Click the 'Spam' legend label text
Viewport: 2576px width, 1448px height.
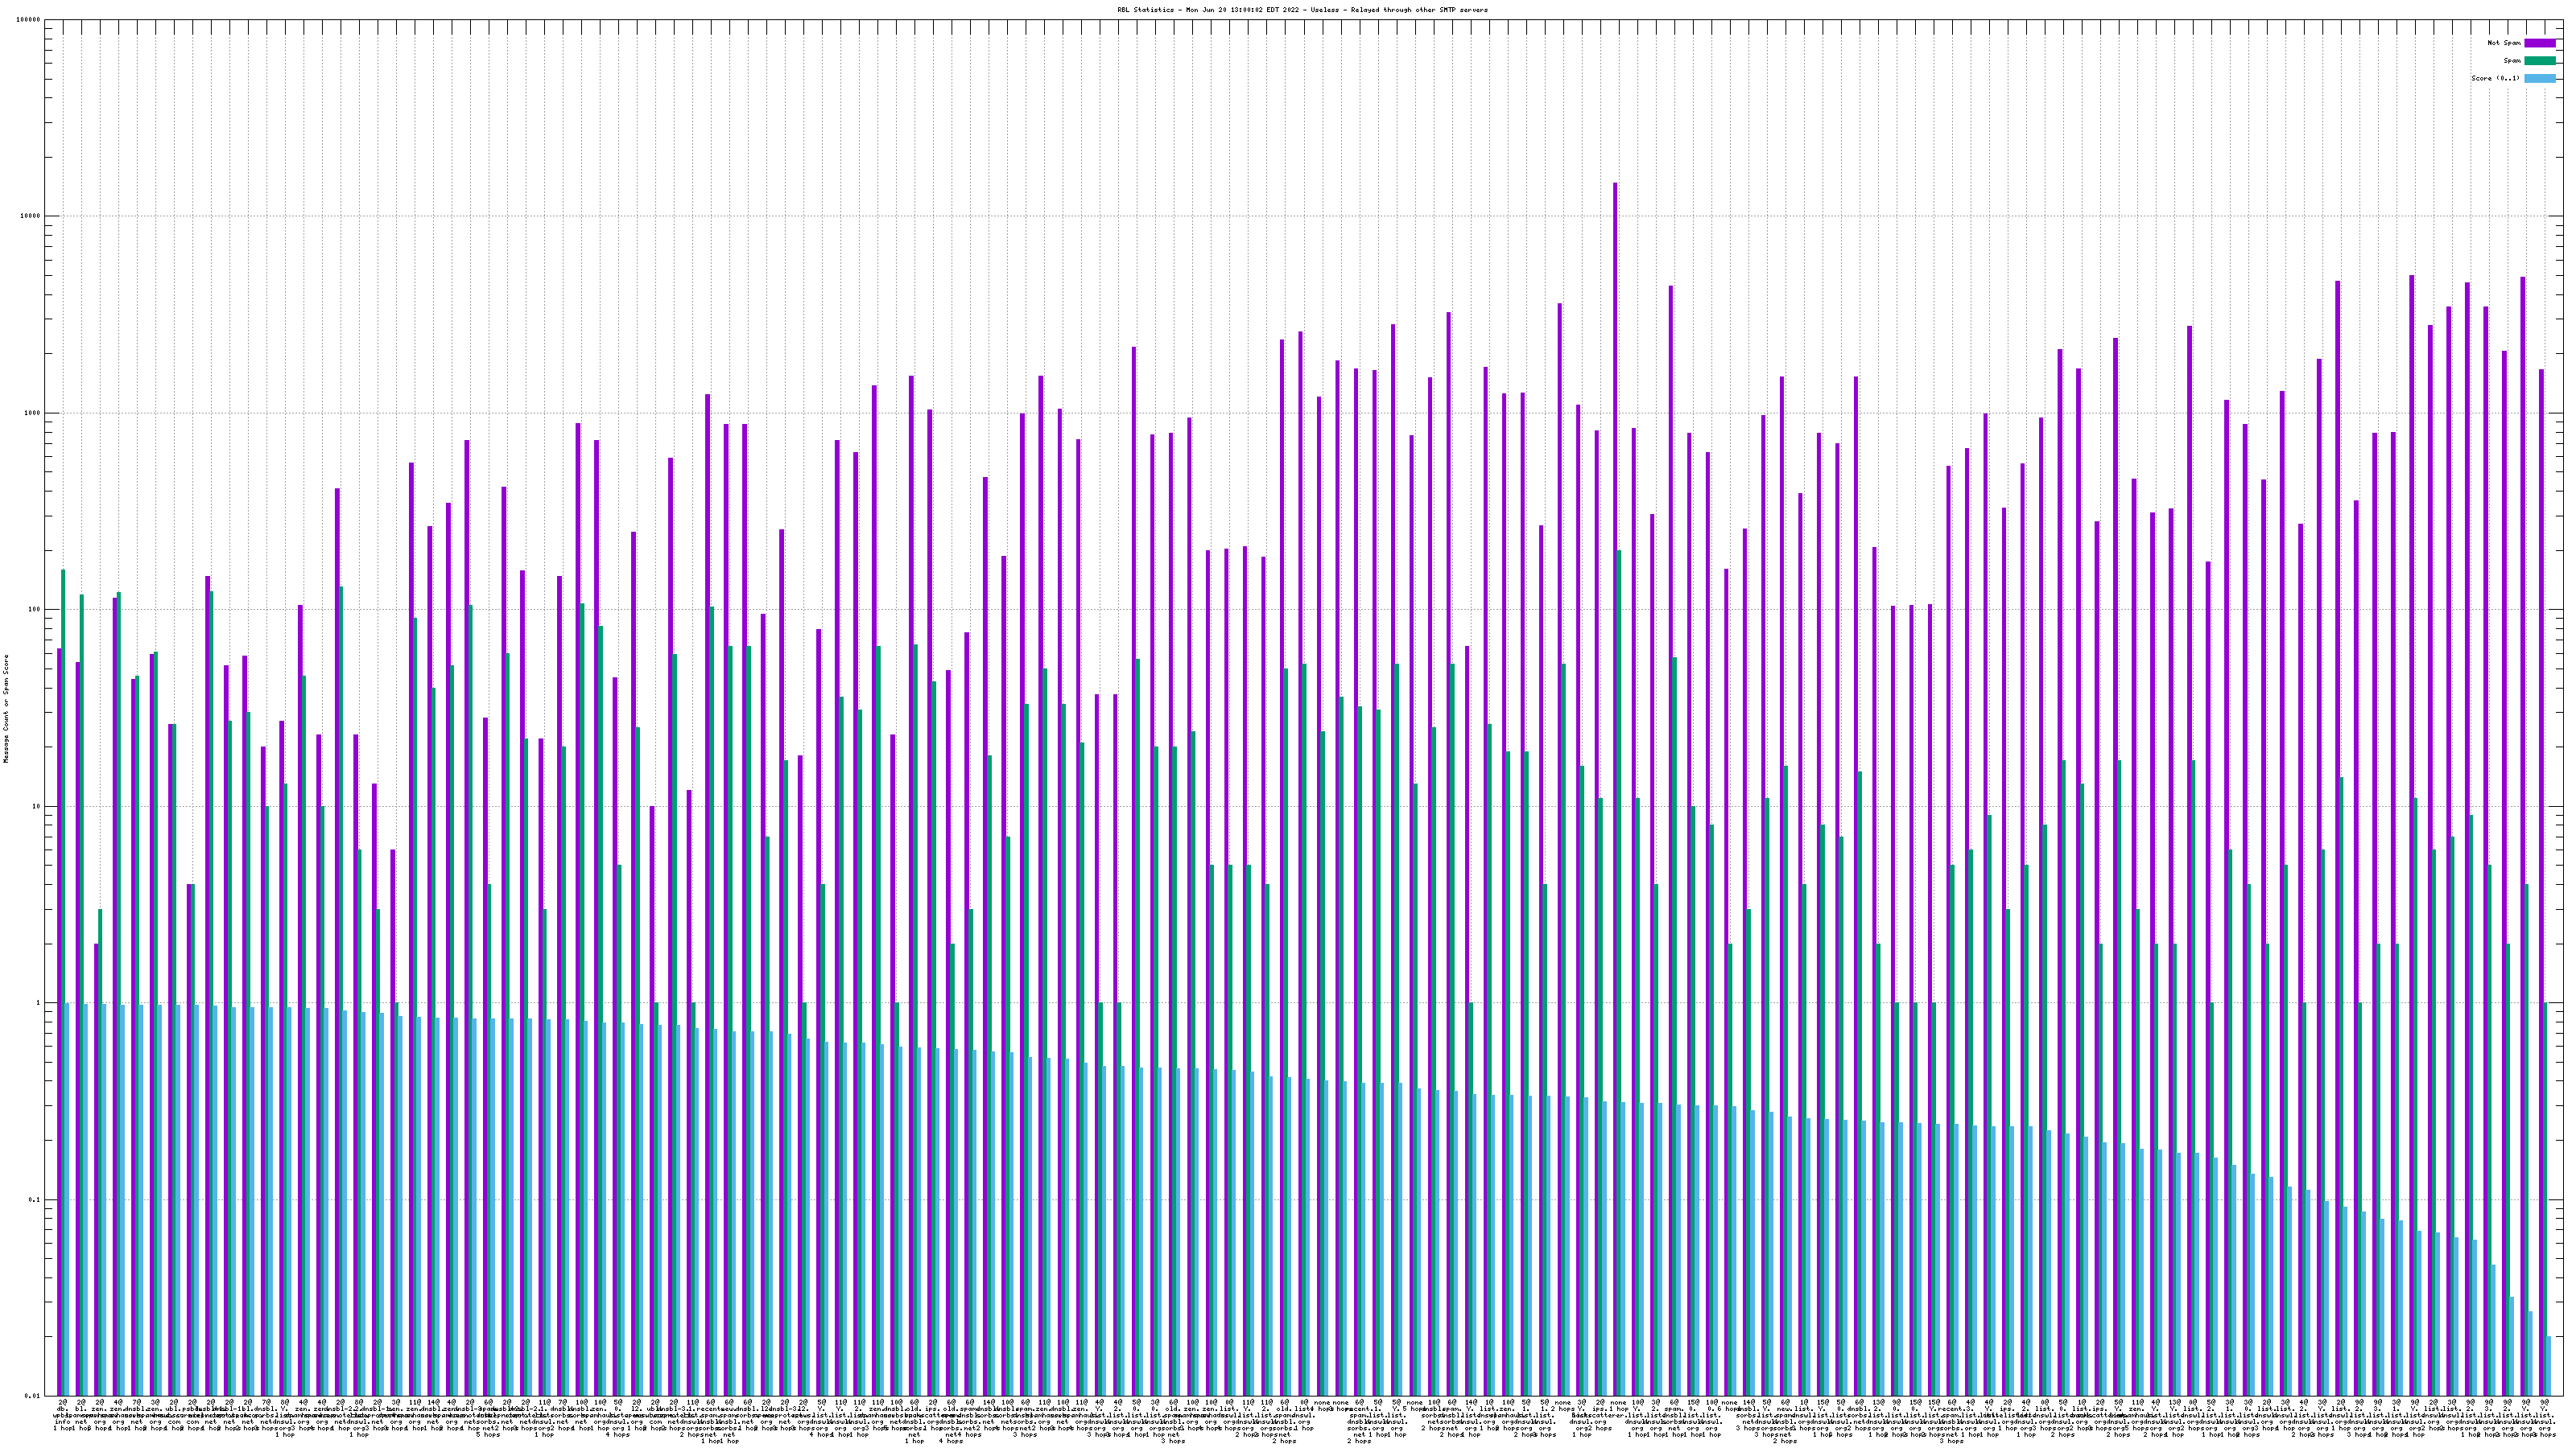2512,61
